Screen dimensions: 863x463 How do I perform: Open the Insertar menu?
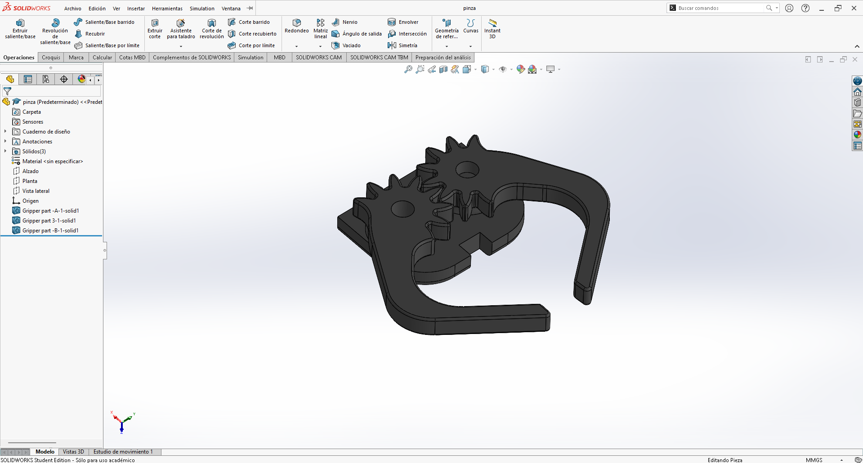point(136,9)
